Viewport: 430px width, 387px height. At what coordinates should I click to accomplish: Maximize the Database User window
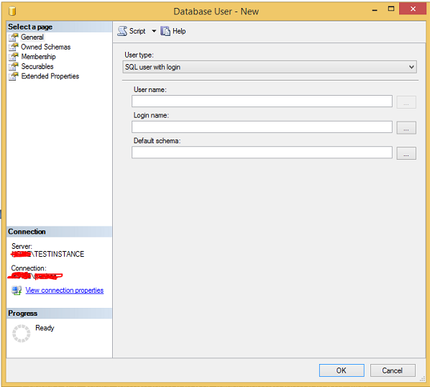[391, 9]
